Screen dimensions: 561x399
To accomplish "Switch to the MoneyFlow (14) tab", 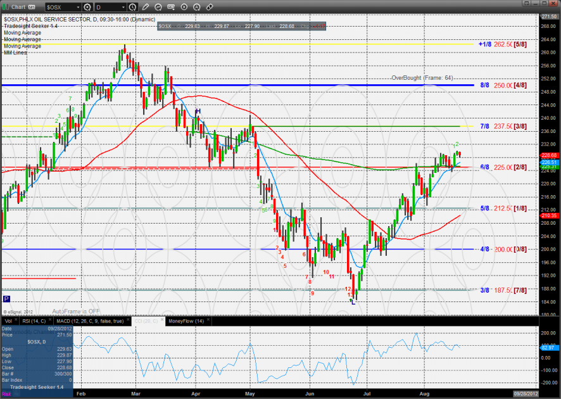I will click(186, 321).
